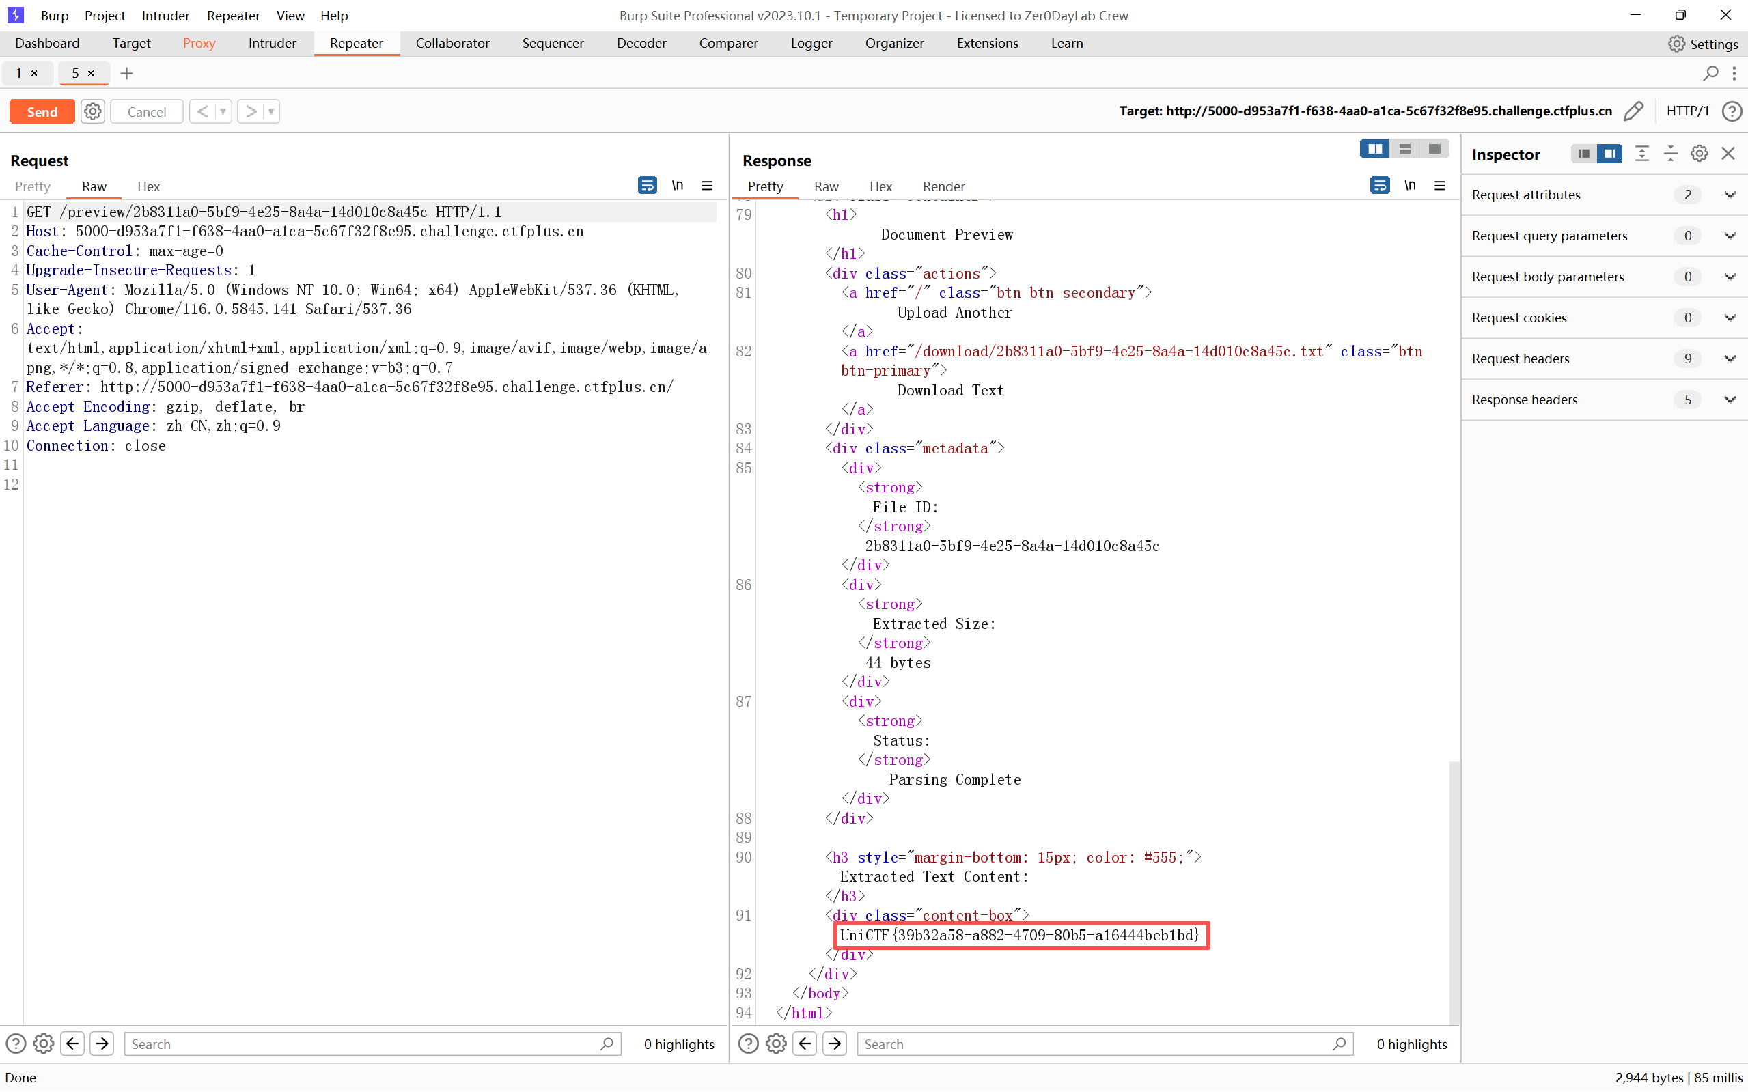Select side-by-side request/response layout
The height and width of the screenshot is (1092, 1748).
(x=1374, y=149)
